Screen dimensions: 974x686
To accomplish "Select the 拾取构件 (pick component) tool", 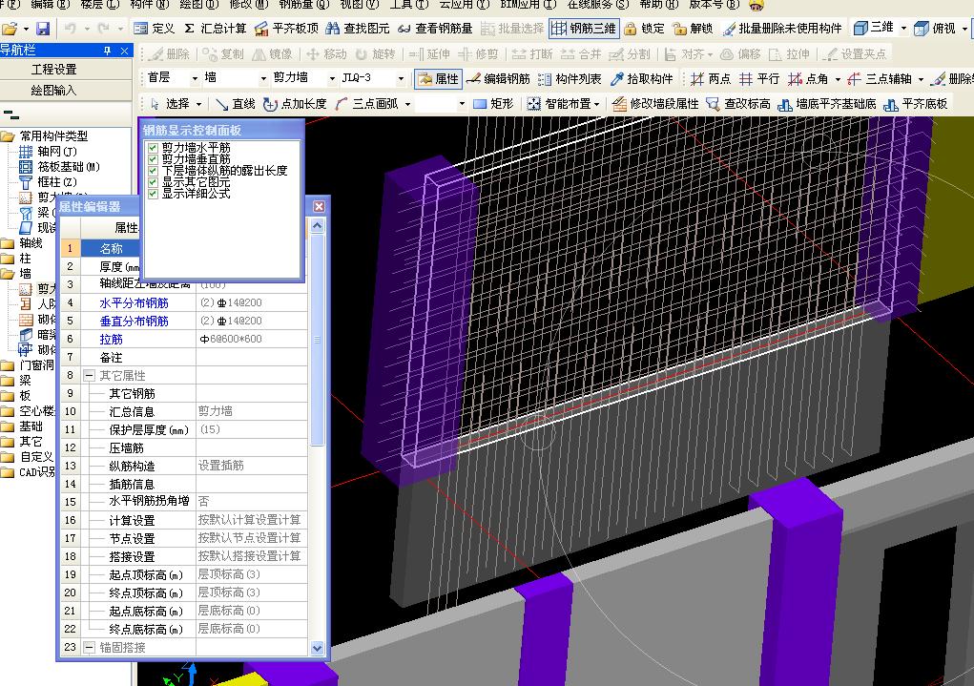I will [x=641, y=79].
